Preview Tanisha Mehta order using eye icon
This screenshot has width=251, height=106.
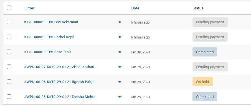click(x=120, y=97)
